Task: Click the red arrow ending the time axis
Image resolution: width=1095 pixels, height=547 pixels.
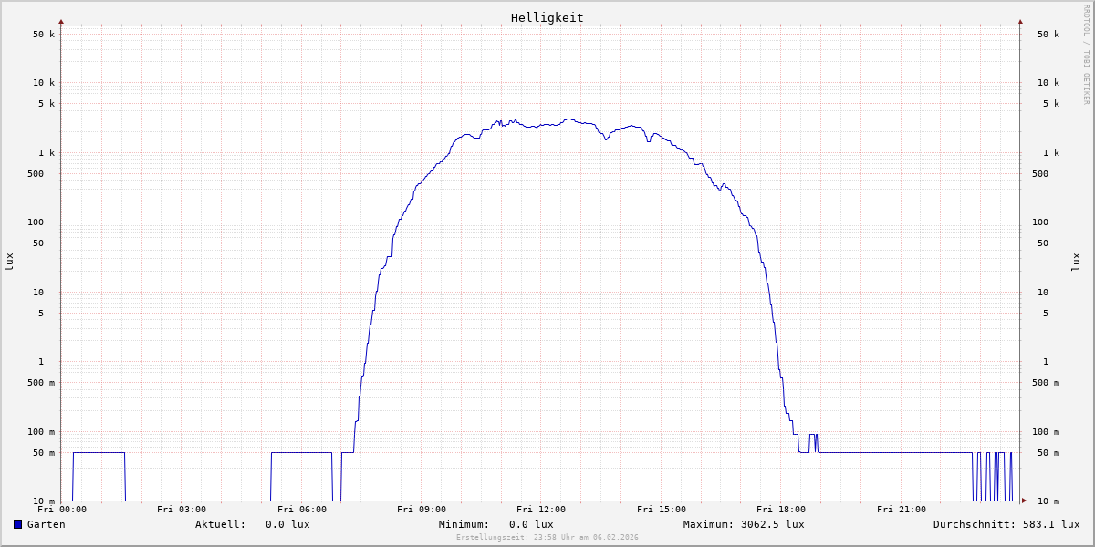Action: click(1024, 501)
